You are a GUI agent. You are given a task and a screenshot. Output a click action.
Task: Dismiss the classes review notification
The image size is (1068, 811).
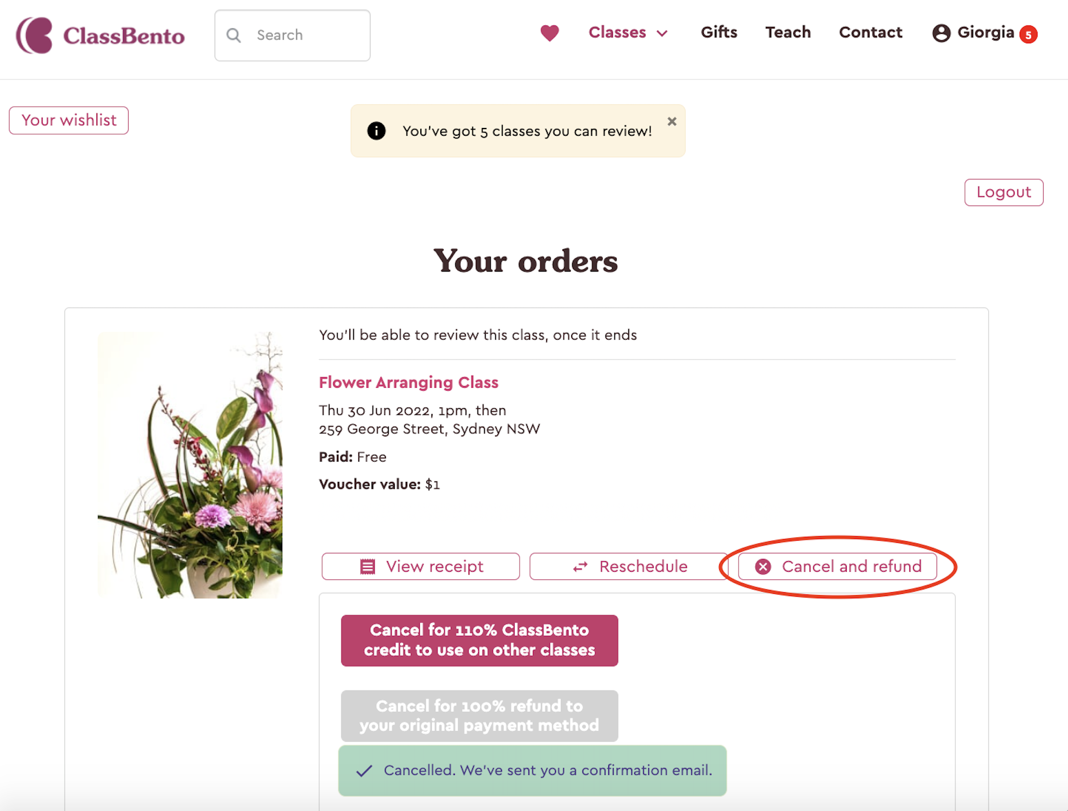coord(672,121)
